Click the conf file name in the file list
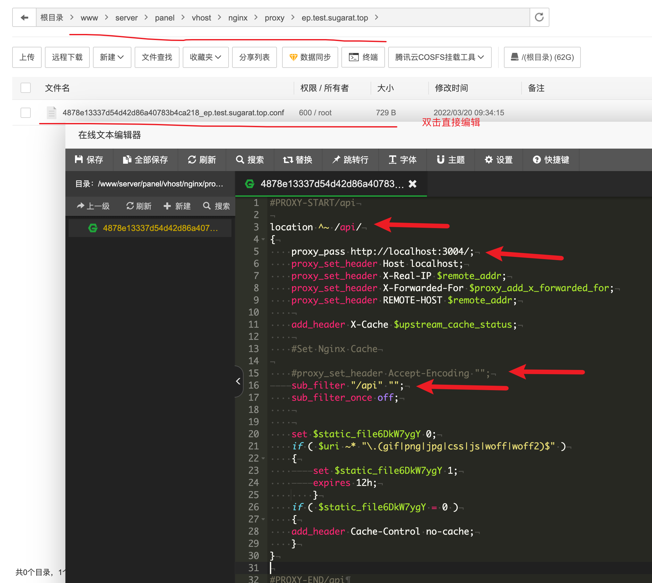The width and height of the screenshot is (652, 583). point(173,112)
